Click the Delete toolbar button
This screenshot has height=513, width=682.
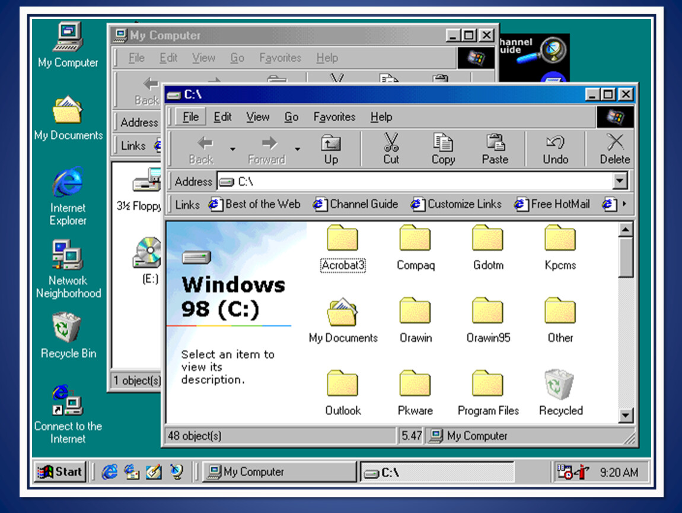tap(614, 149)
